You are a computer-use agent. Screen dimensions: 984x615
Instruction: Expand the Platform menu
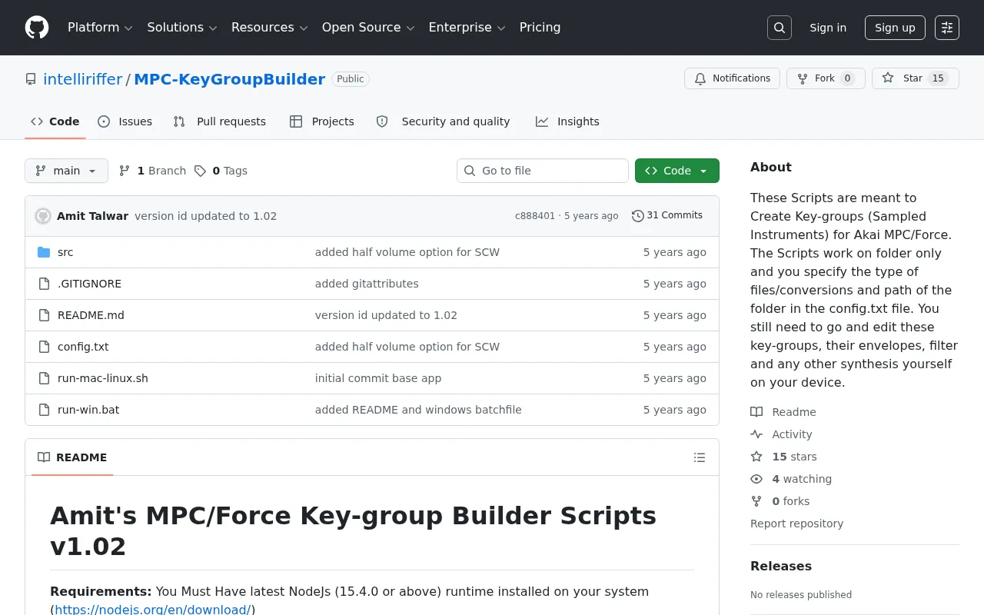coord(100,28)
